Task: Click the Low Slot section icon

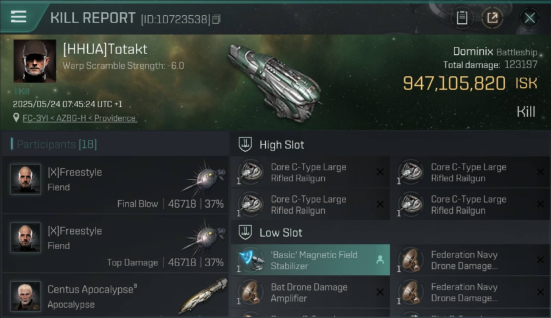Action: 245,232
